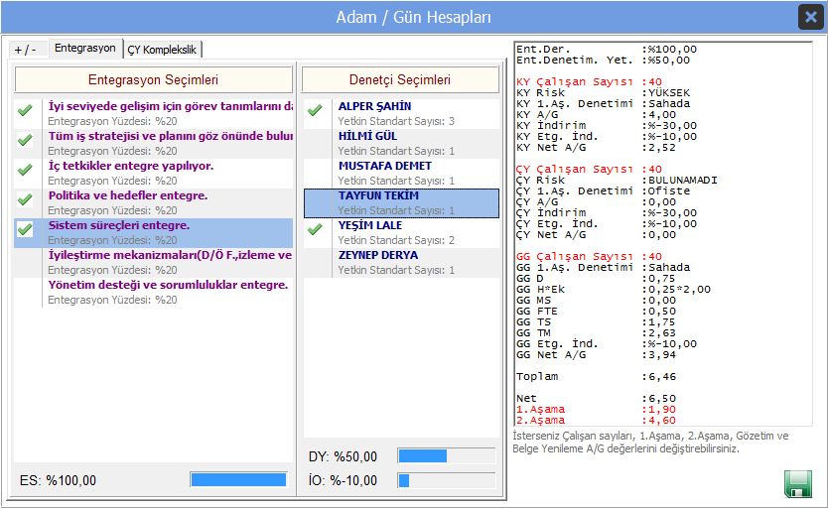Uncheck 'İç tetkikler entegre yapılıyor' item
Viewport: 828px width, 508px height.
[x=25, y=170]
